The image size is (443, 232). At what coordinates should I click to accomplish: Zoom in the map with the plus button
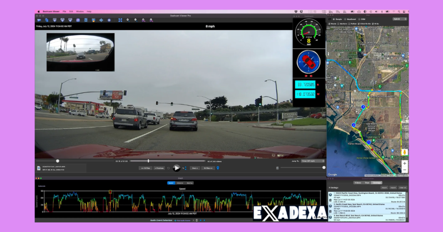[404, 163]
